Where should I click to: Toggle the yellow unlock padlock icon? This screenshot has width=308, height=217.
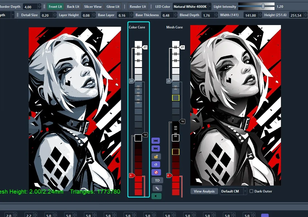click(156, 157)
